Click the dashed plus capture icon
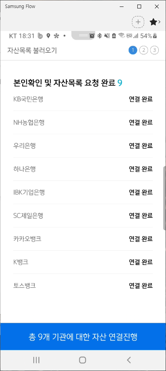 [138, 22]
